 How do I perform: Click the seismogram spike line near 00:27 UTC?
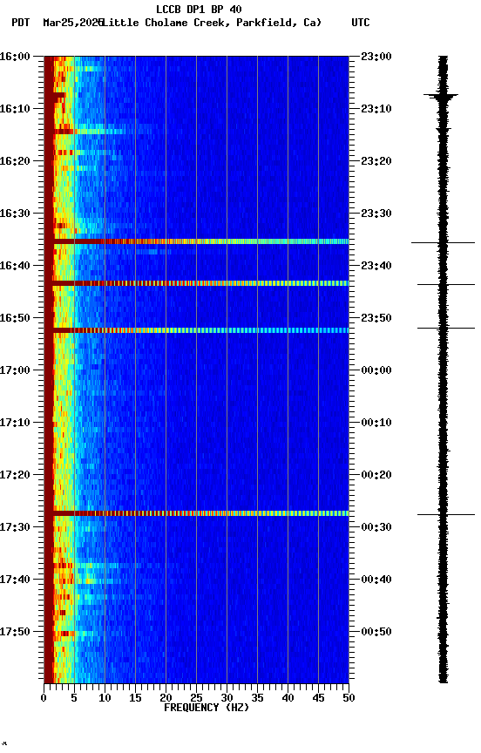(x=446, y=515)
